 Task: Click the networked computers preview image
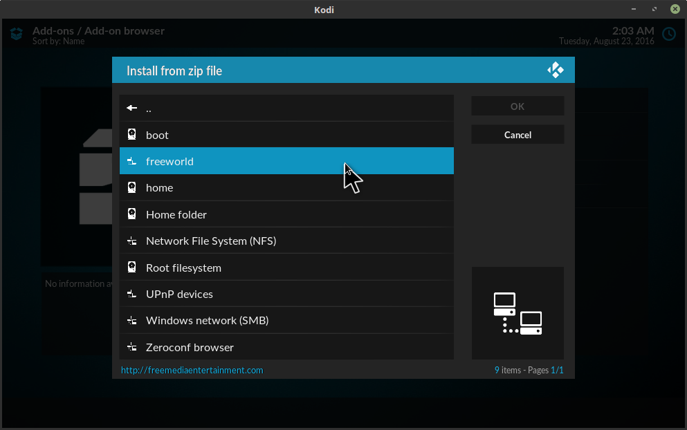click(518, 313)
